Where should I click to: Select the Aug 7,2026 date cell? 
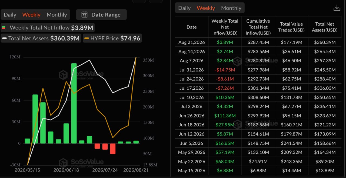tap(192, 61)
